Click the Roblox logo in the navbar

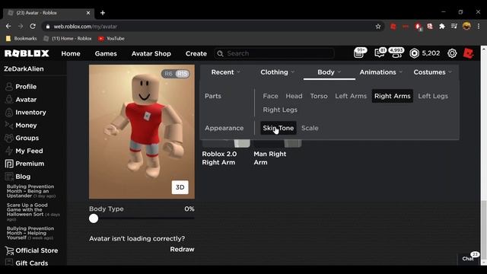[27, 53]
